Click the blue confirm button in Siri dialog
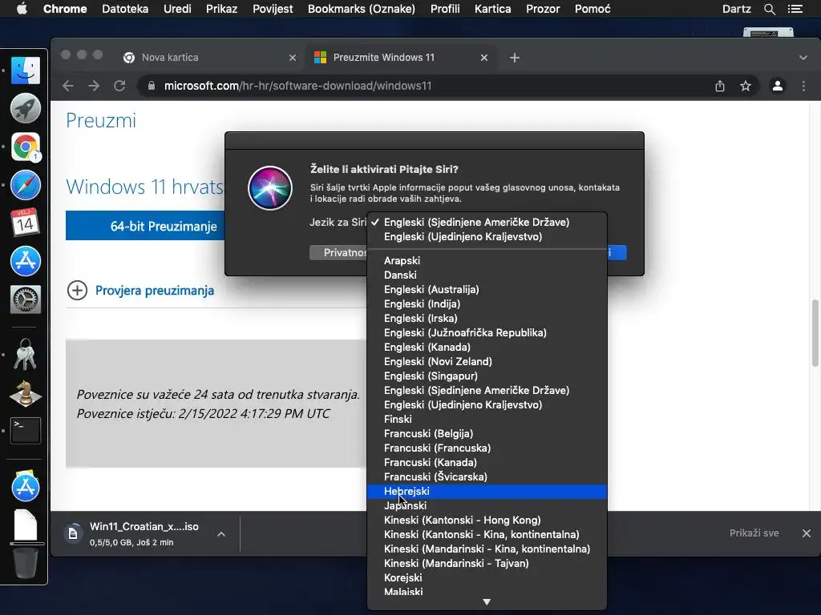This screenshot has width=821, height=615. click(x=617, y=252)
